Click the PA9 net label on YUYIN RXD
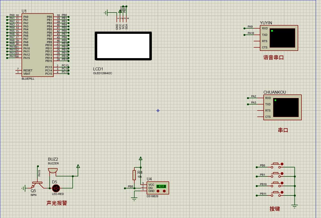 pyautogui.click(x=250, y=27)
